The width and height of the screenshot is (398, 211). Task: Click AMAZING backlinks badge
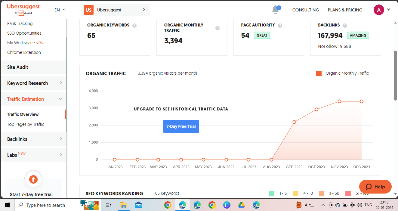[x=358, y=35]
